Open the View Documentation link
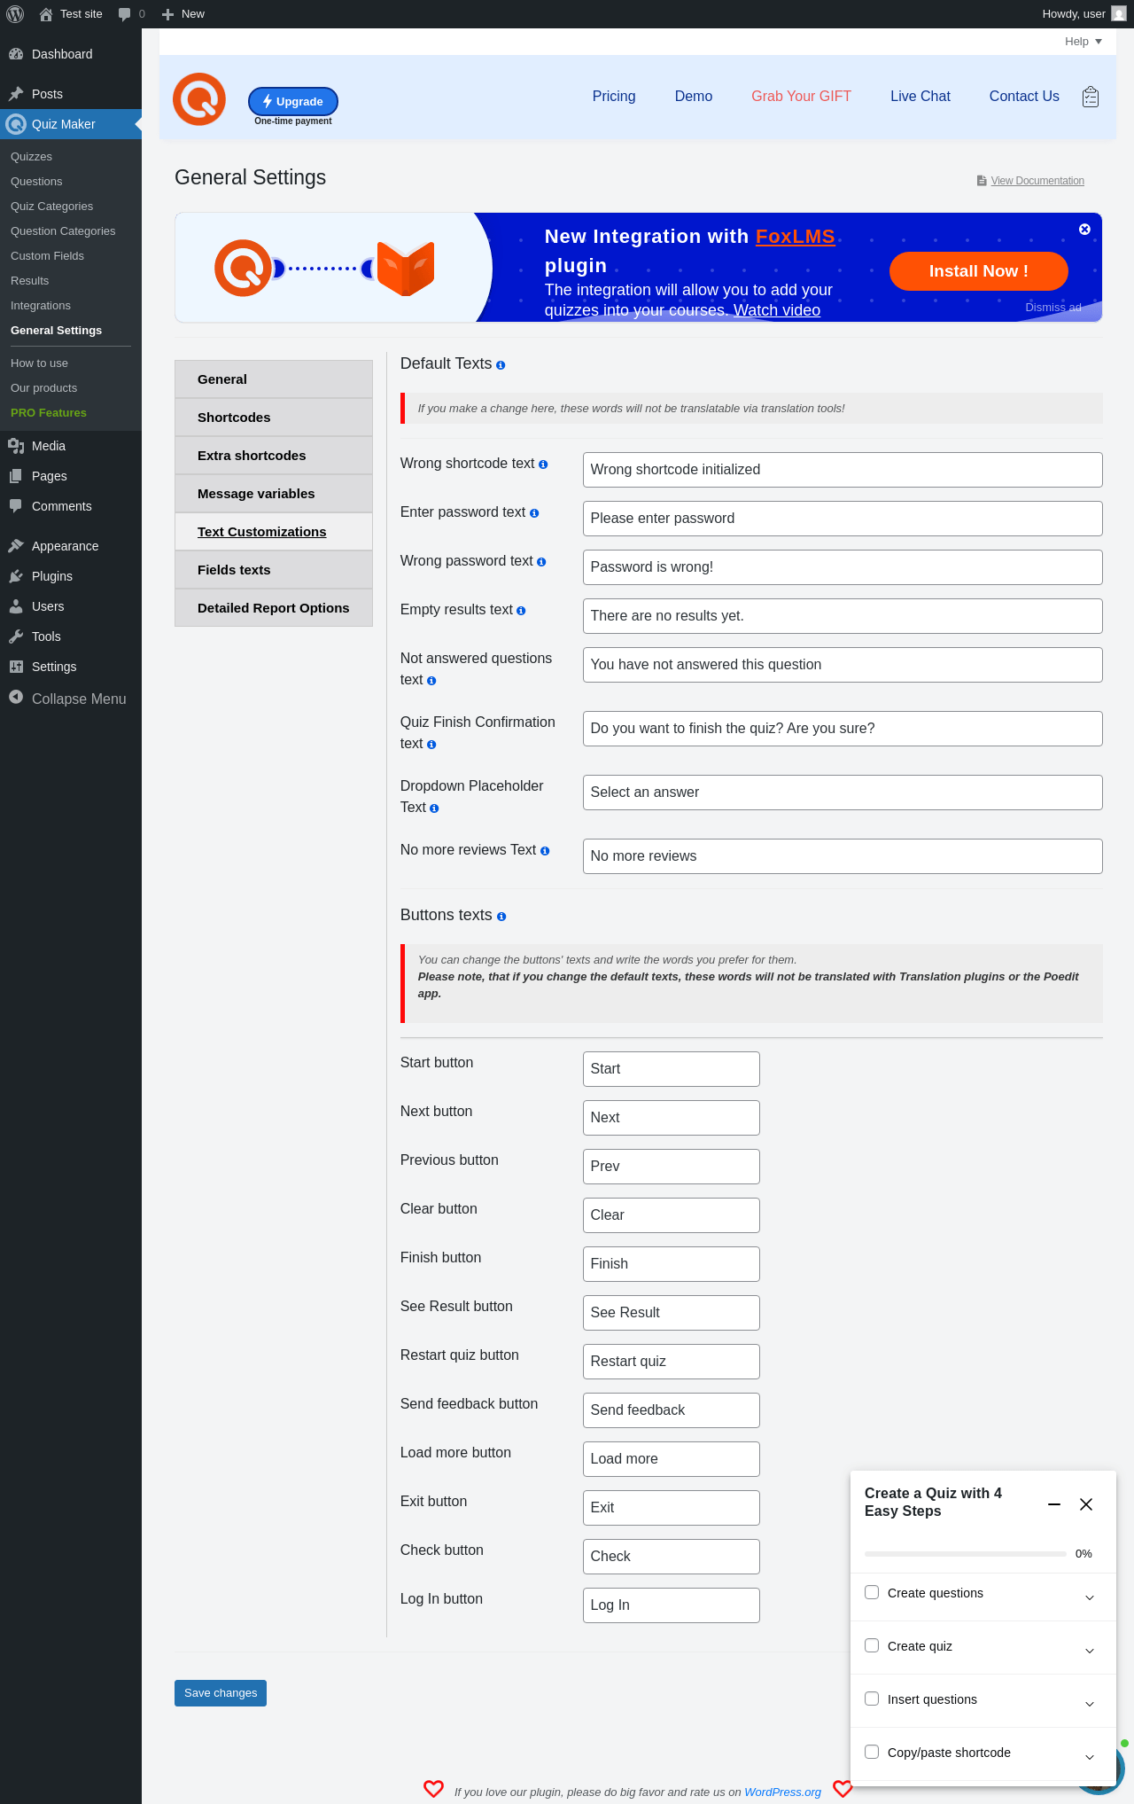 pos(1037,181)
